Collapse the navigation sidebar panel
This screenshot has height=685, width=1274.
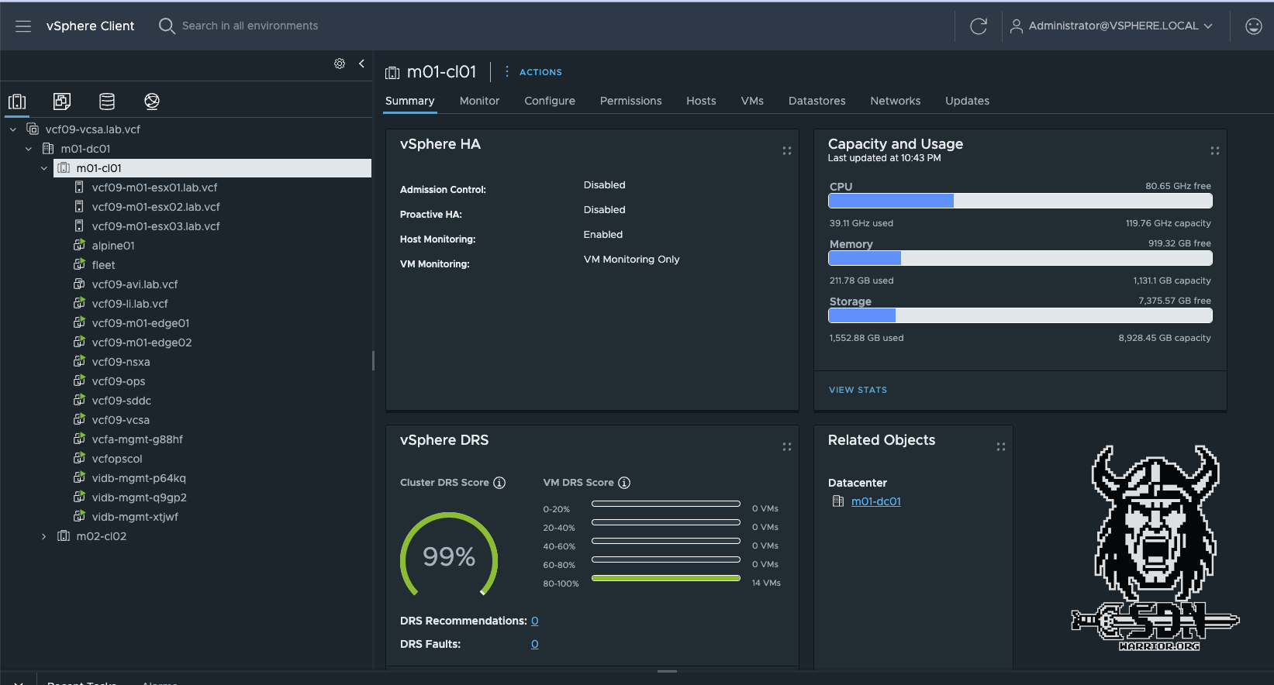[361, 64]
